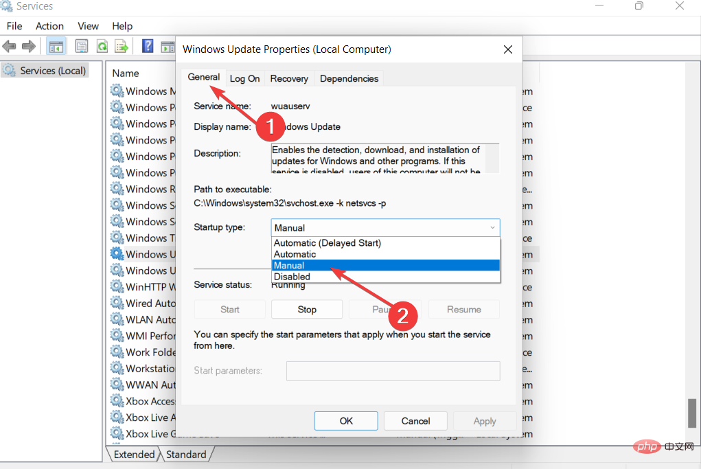701x469 pixels.
Task: Open the View menu
Action: pyautogui.click(x=88, y=26)
